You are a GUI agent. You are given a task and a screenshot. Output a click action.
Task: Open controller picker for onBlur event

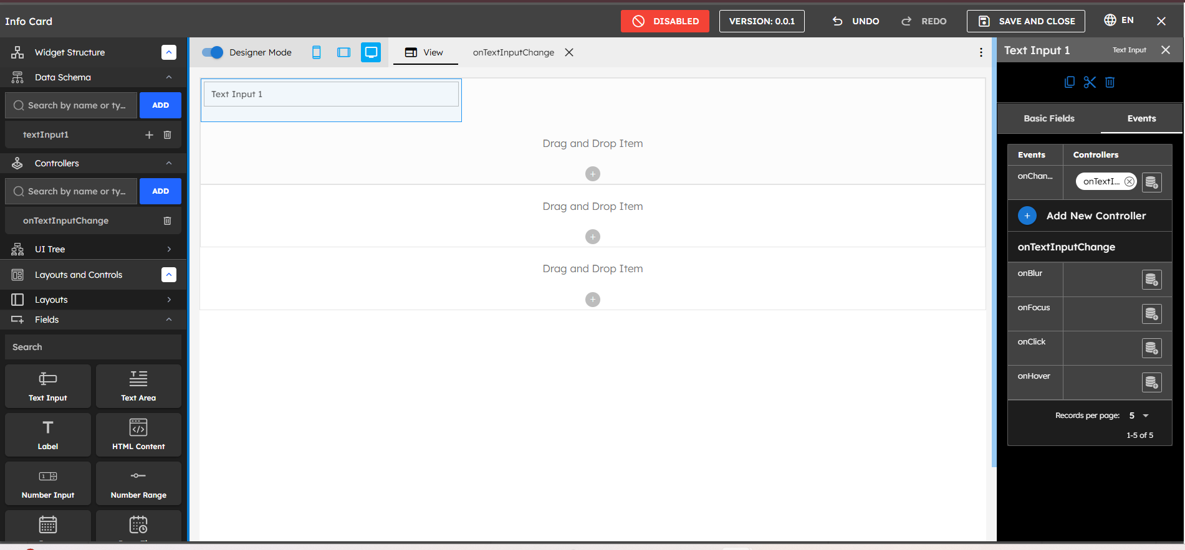[1151, 280]
